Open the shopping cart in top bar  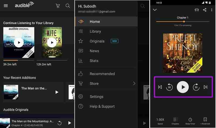[58, 6]
